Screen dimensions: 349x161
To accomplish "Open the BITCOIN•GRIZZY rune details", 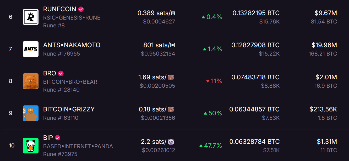I will point(69,109).
